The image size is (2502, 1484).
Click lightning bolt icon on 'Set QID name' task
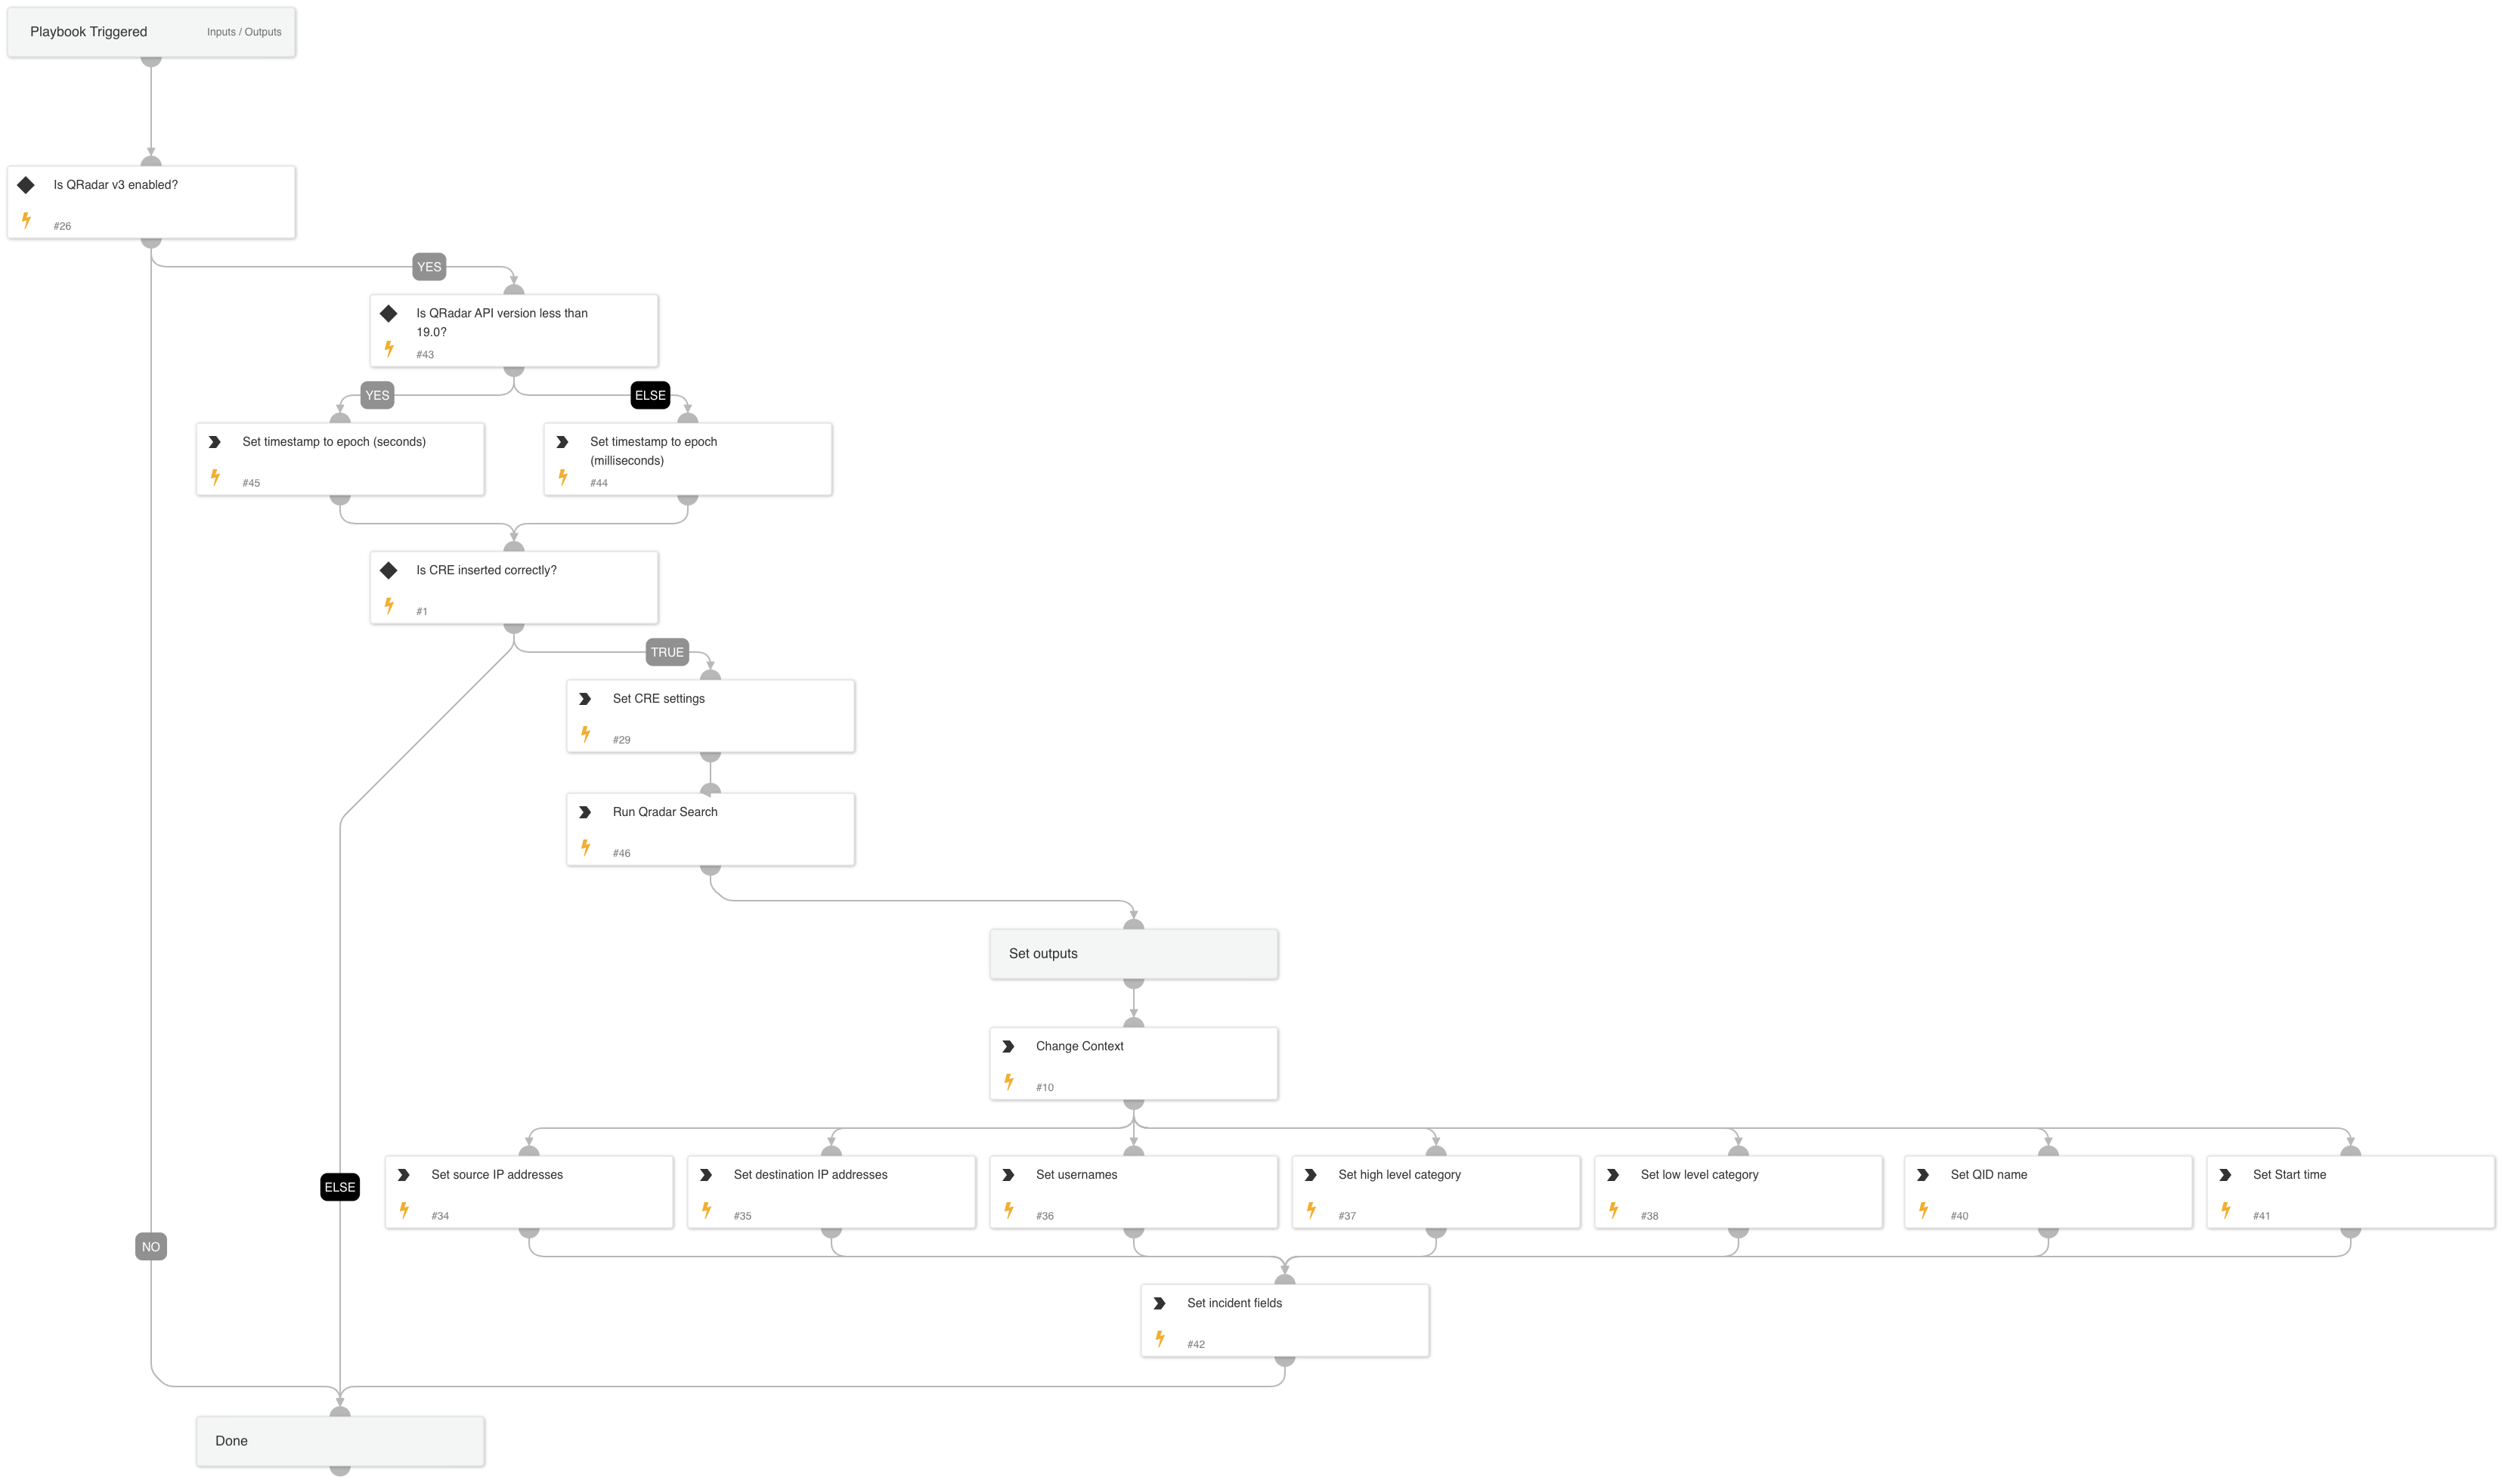coord(1923,1210)
